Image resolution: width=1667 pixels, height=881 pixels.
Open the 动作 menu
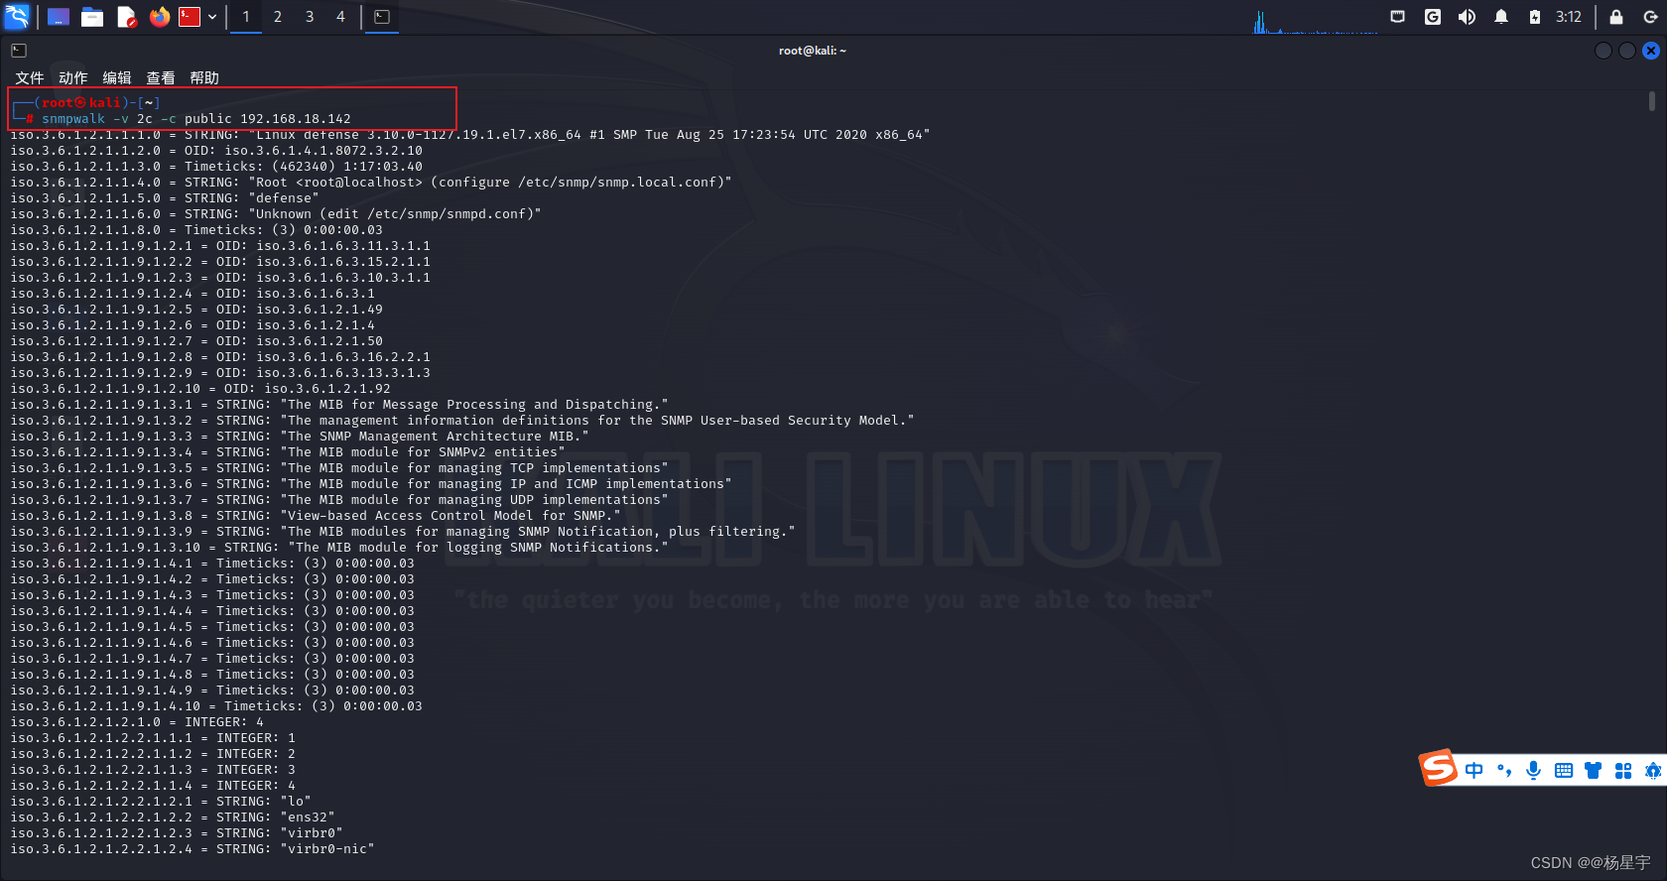(x=73, y=77)
